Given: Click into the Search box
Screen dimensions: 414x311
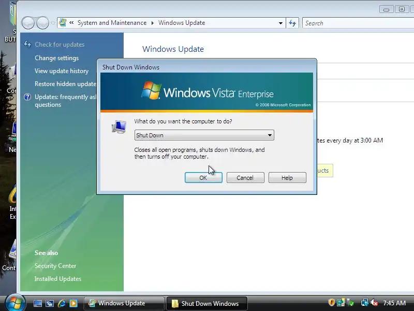Looking at the screenshot, I should pyautogui.click(x=358, y=23).
